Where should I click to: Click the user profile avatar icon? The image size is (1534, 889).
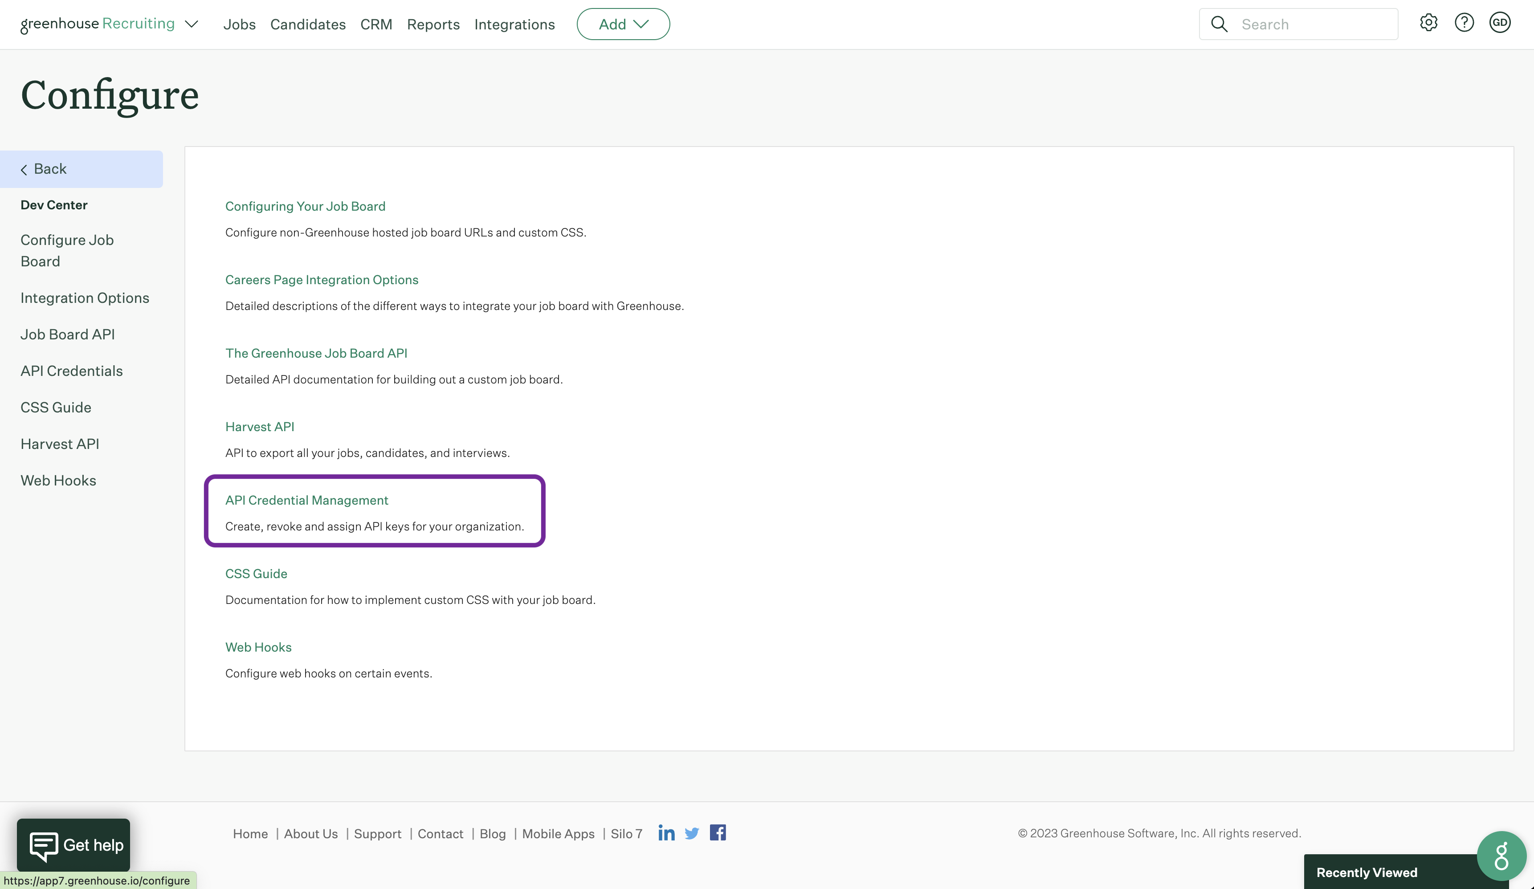point(1500,23)
